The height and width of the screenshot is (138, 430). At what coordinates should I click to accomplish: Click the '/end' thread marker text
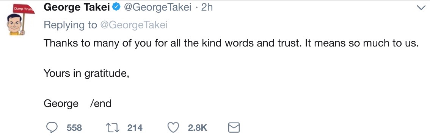pyautogui.click(x=100, y=104)
